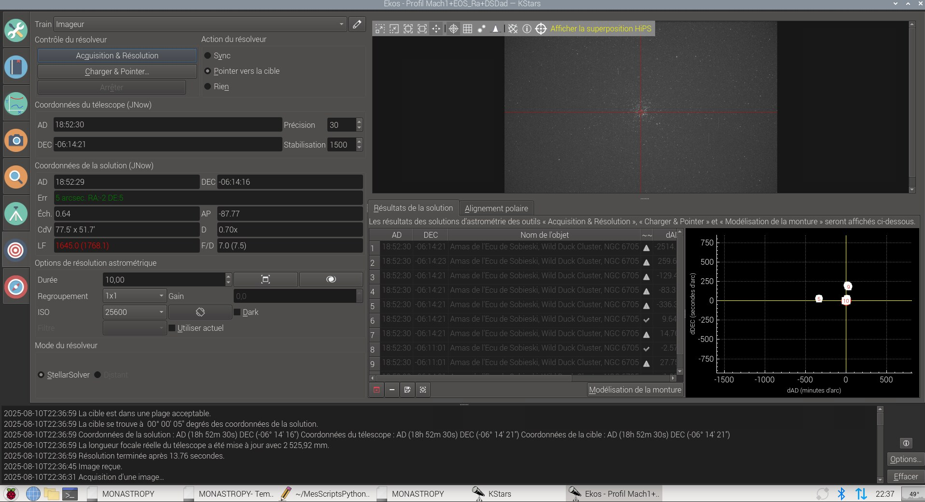Remove selected solution row minus button
The width and height of the screenshot is (925, 502).
pos(392,390)
